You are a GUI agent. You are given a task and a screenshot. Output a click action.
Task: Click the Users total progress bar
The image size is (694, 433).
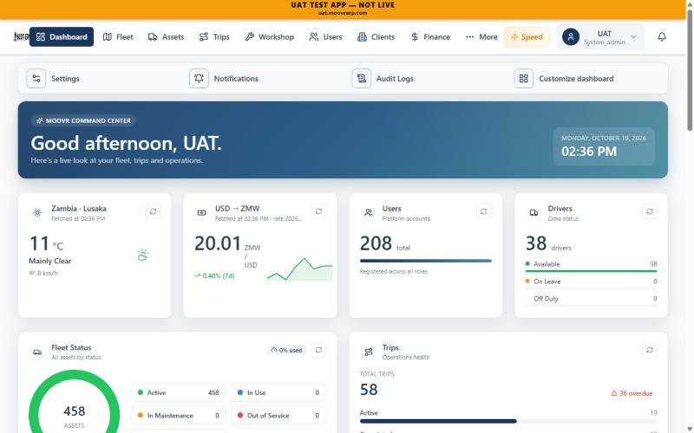pos(425,261)
